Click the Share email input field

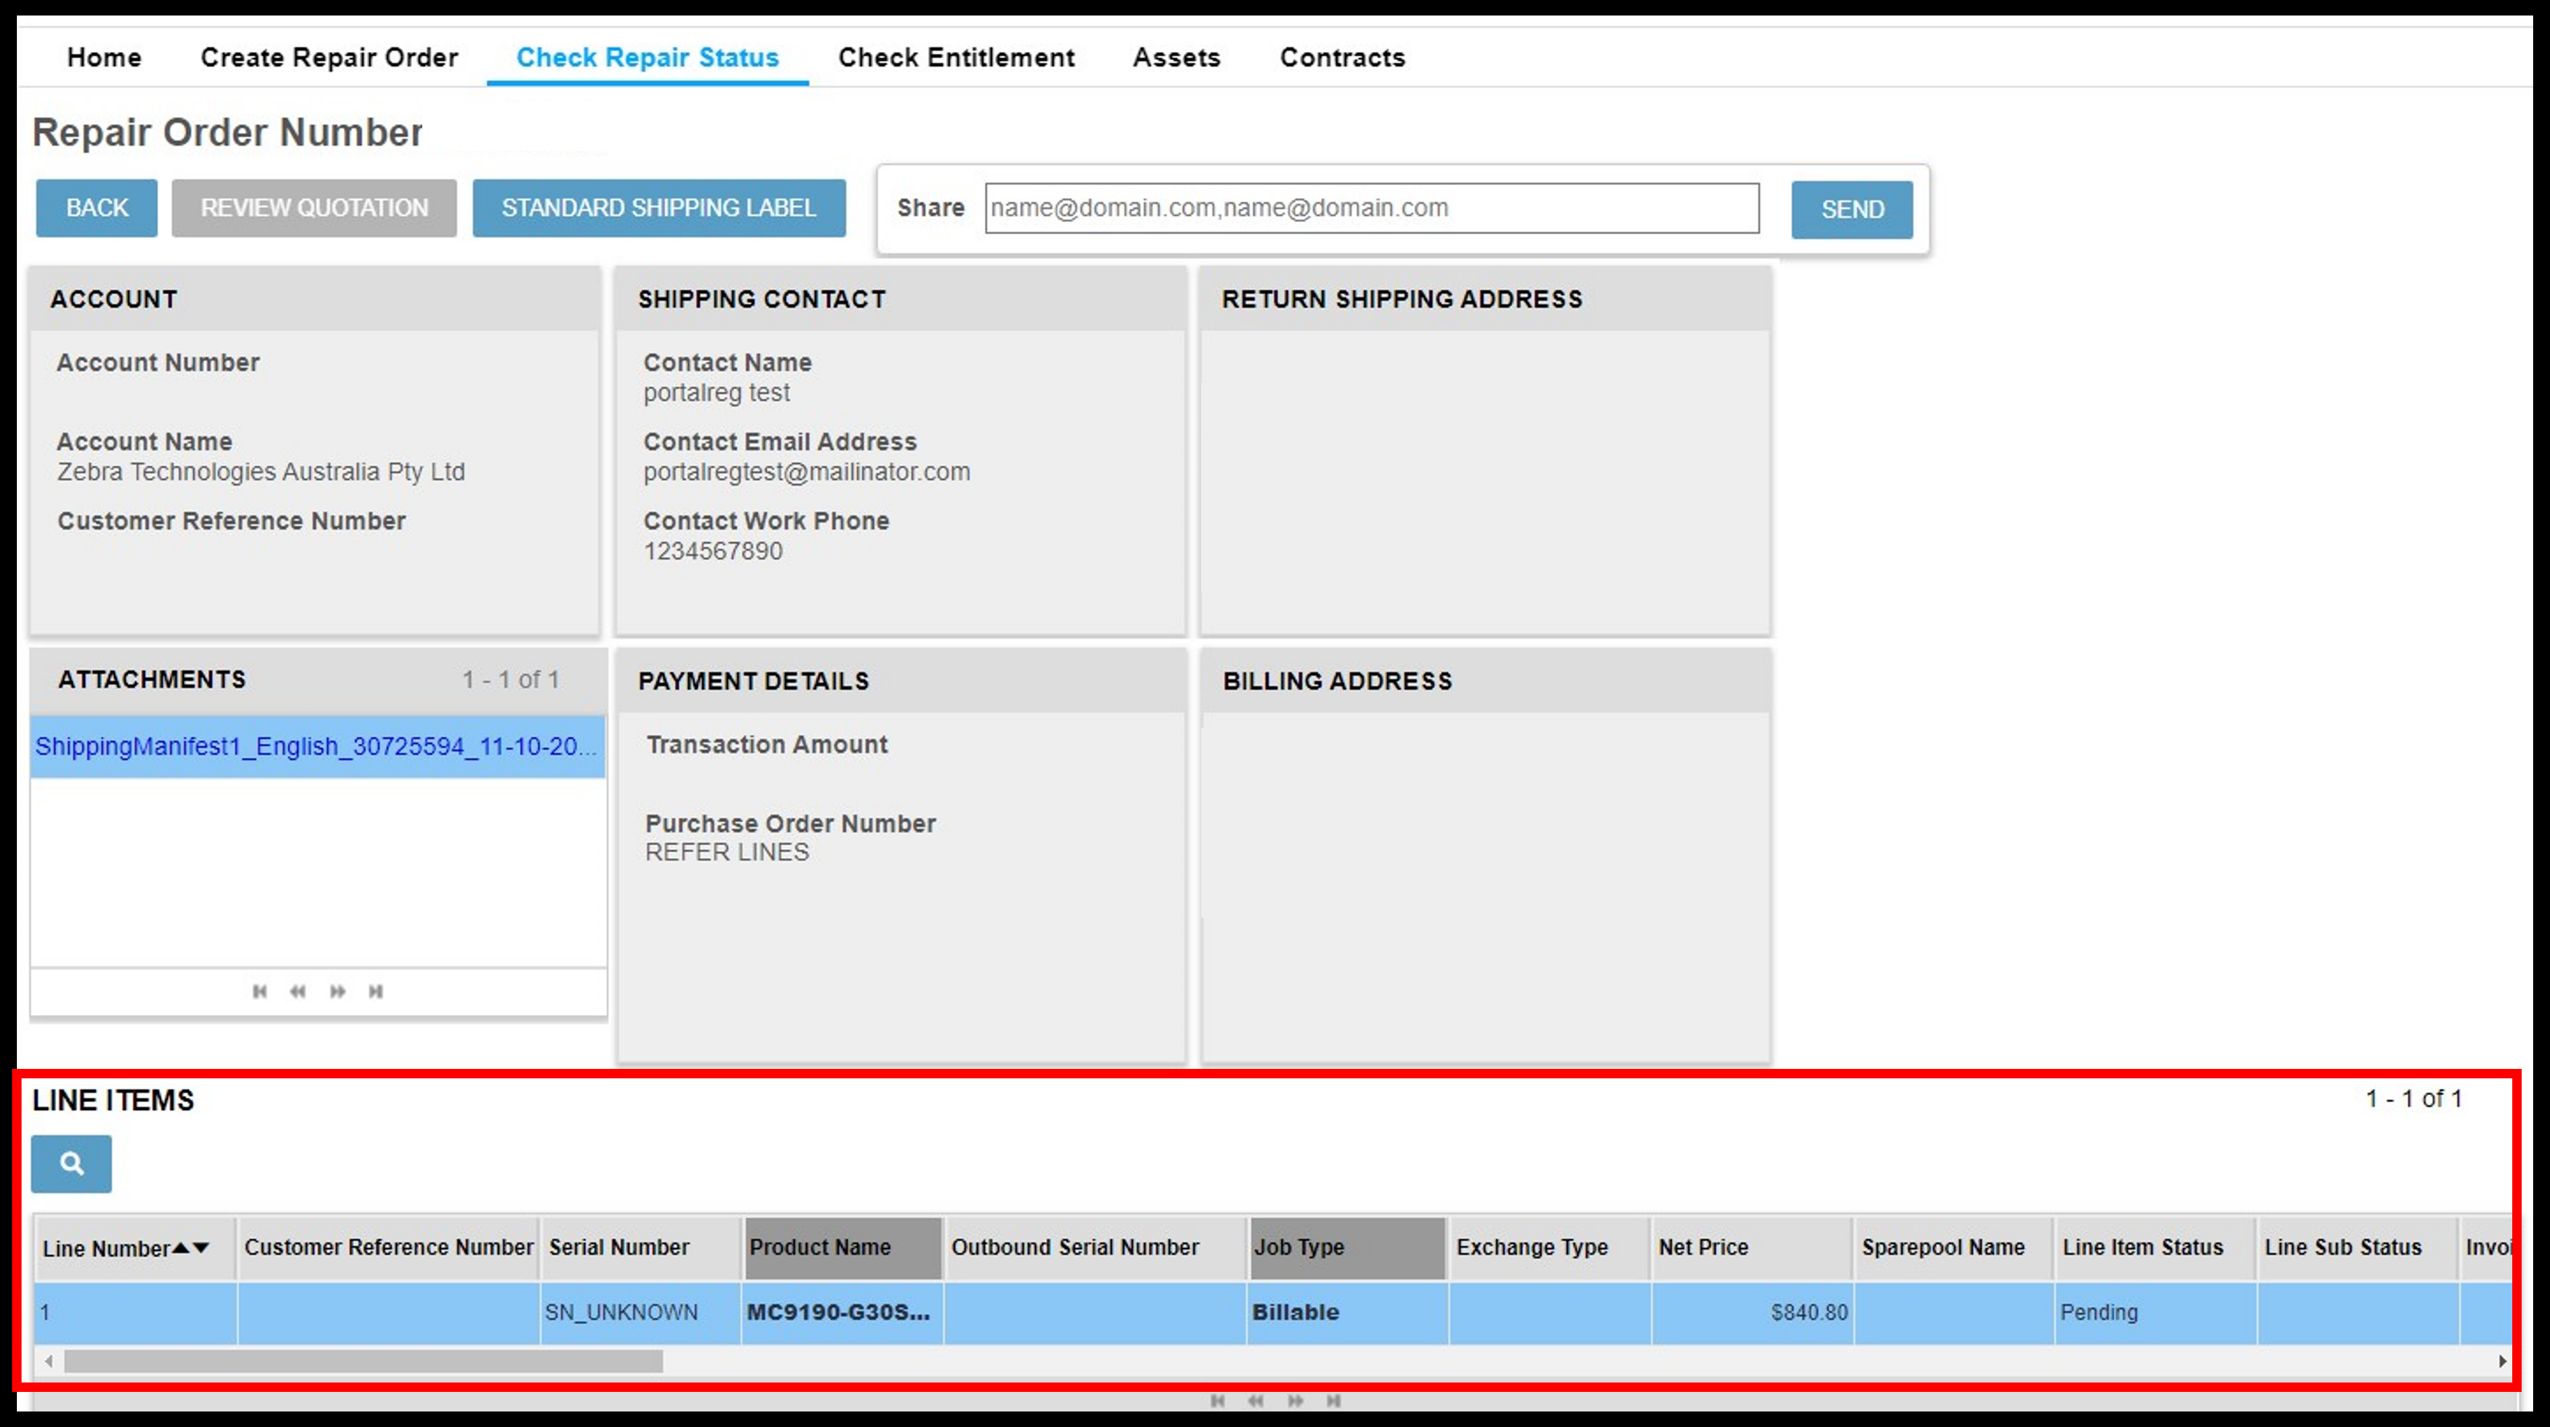[1373, 208]
